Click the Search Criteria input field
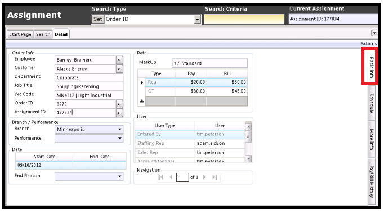This screenshot has width=385, height=211. tap(244, 19)
